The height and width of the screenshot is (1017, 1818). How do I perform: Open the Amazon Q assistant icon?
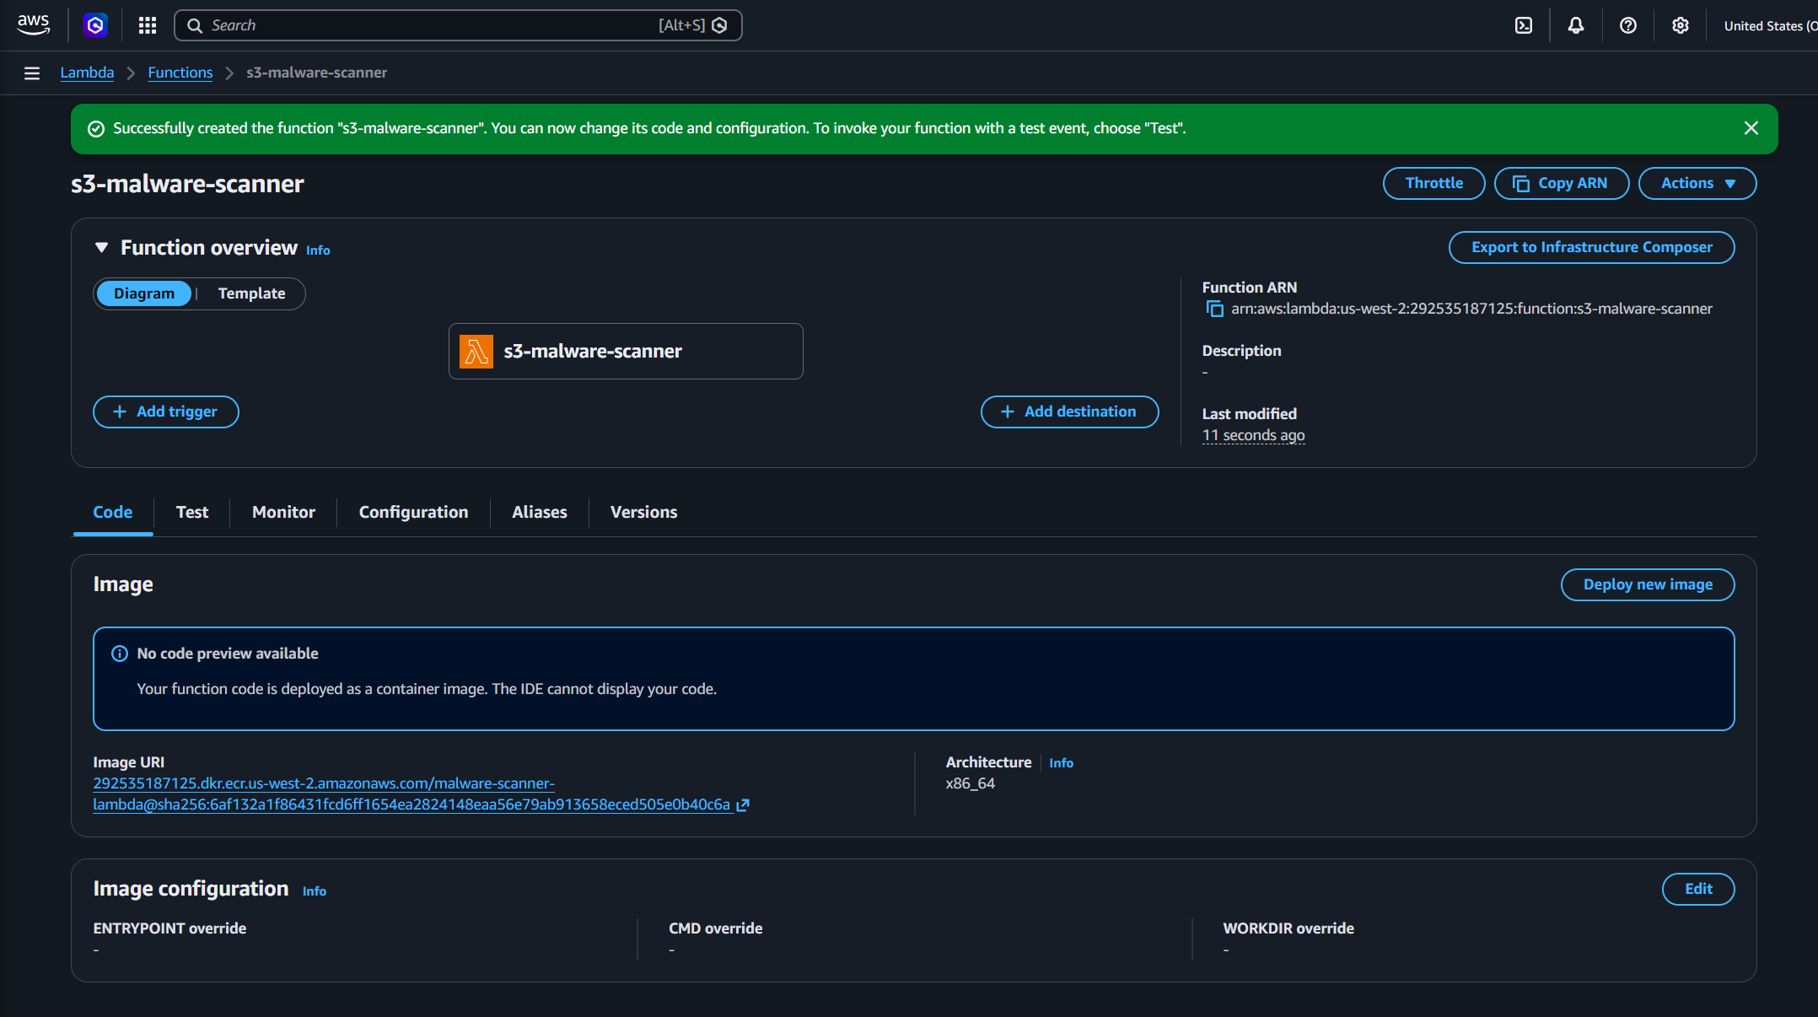[x=95, y=25]
